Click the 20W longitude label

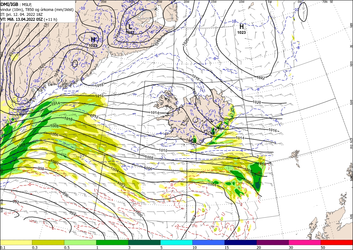186,2
